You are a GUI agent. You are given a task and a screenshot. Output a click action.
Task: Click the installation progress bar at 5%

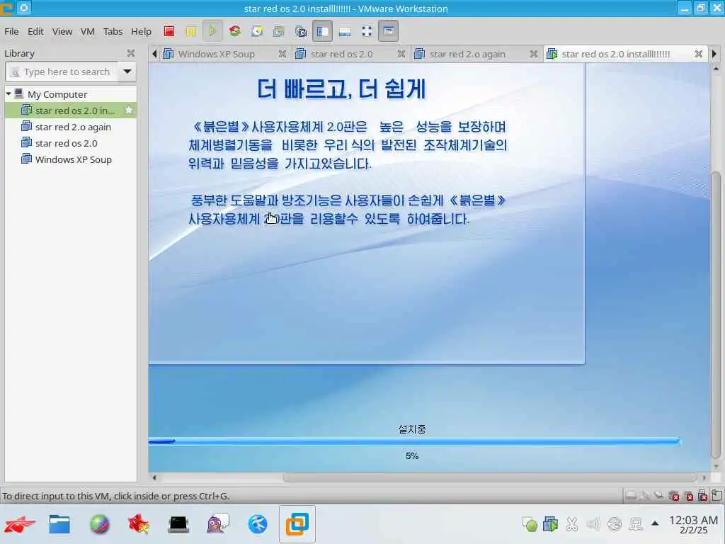tap(413, 441)
